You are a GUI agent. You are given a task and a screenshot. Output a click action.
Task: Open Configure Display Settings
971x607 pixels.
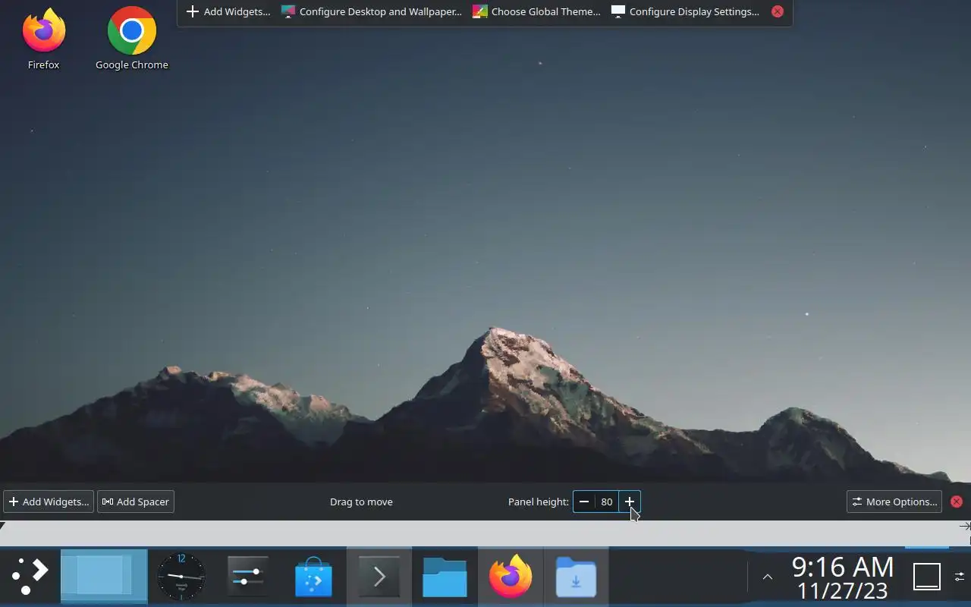(x=685, y=11)
